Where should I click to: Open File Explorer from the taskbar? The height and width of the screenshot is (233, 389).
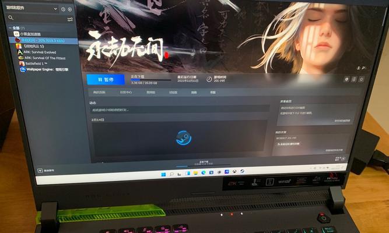pos(195,173)
